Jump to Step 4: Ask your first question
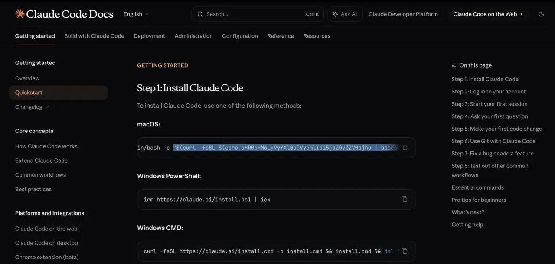This screenshot has height=264, width=555. 490,116
